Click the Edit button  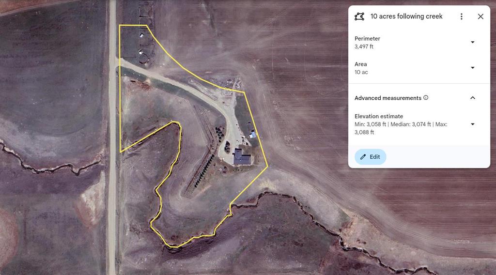click(x=370, y=157)
